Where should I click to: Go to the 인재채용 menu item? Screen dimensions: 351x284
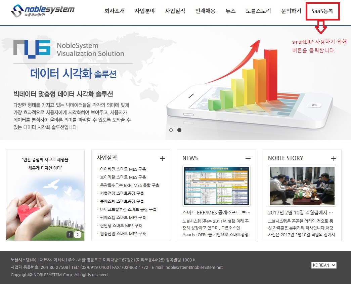(x=205, y=11)
